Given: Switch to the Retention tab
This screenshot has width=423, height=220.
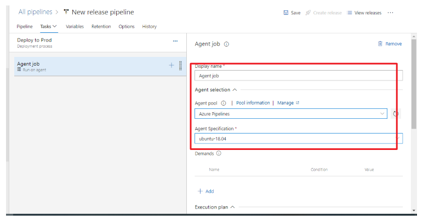Looking at the screenshot, I should pos(101,26).
